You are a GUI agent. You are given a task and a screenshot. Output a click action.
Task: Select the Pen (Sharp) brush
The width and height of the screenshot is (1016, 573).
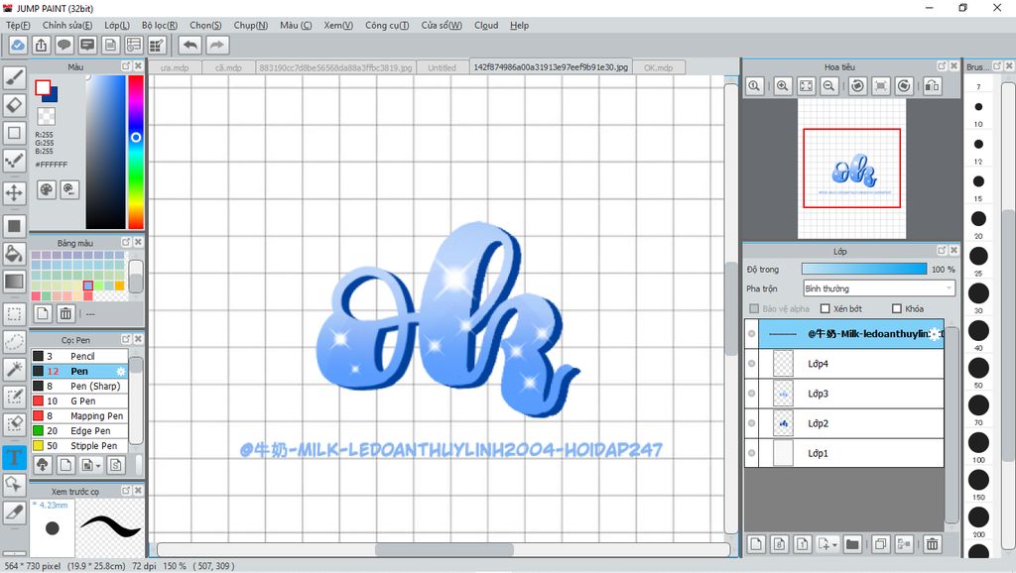coord(79,386)
